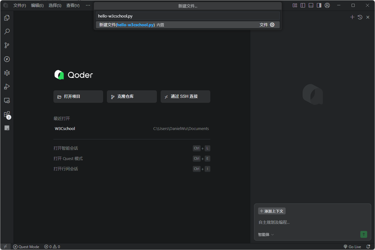Open the 文件(F) menu
The image size is (375, 250).
point(20,5)
